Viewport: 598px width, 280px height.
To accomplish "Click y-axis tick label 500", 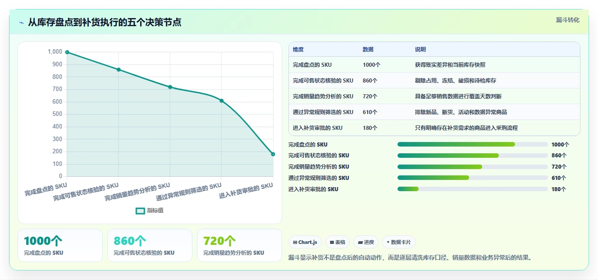I will (x=57, y=114).
